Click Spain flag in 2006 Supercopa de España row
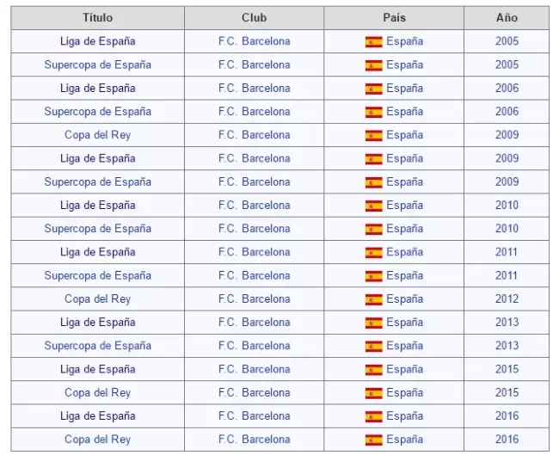This screenshot has width=559, height=455. point(373,112)
